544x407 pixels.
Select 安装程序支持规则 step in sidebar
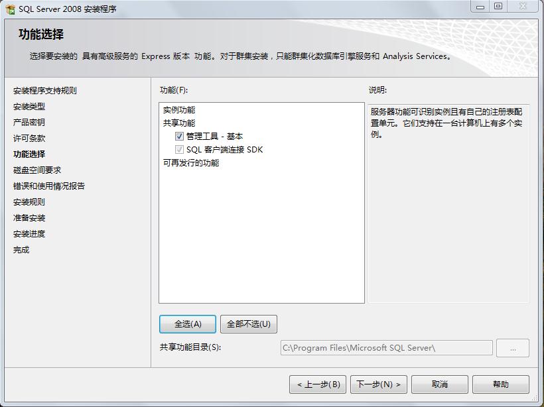point(44,91)
